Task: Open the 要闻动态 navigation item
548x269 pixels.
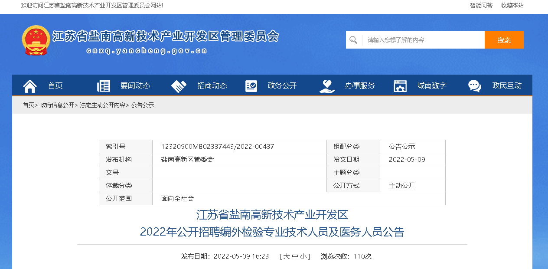Action: pos(135,85)
